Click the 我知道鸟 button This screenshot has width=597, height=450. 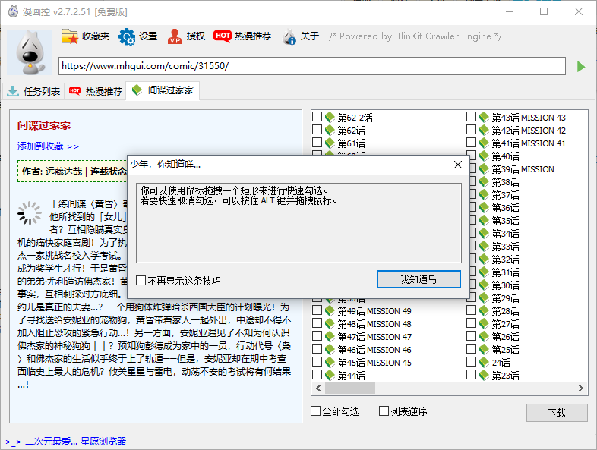click(x=419, y=279)
